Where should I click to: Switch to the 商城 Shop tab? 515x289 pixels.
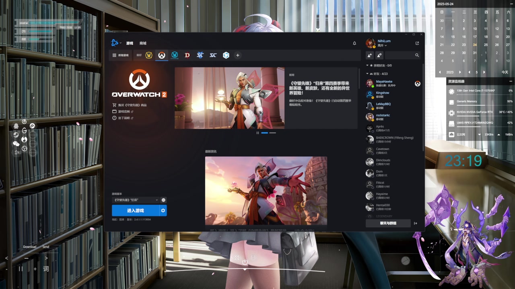coord(143,43)
